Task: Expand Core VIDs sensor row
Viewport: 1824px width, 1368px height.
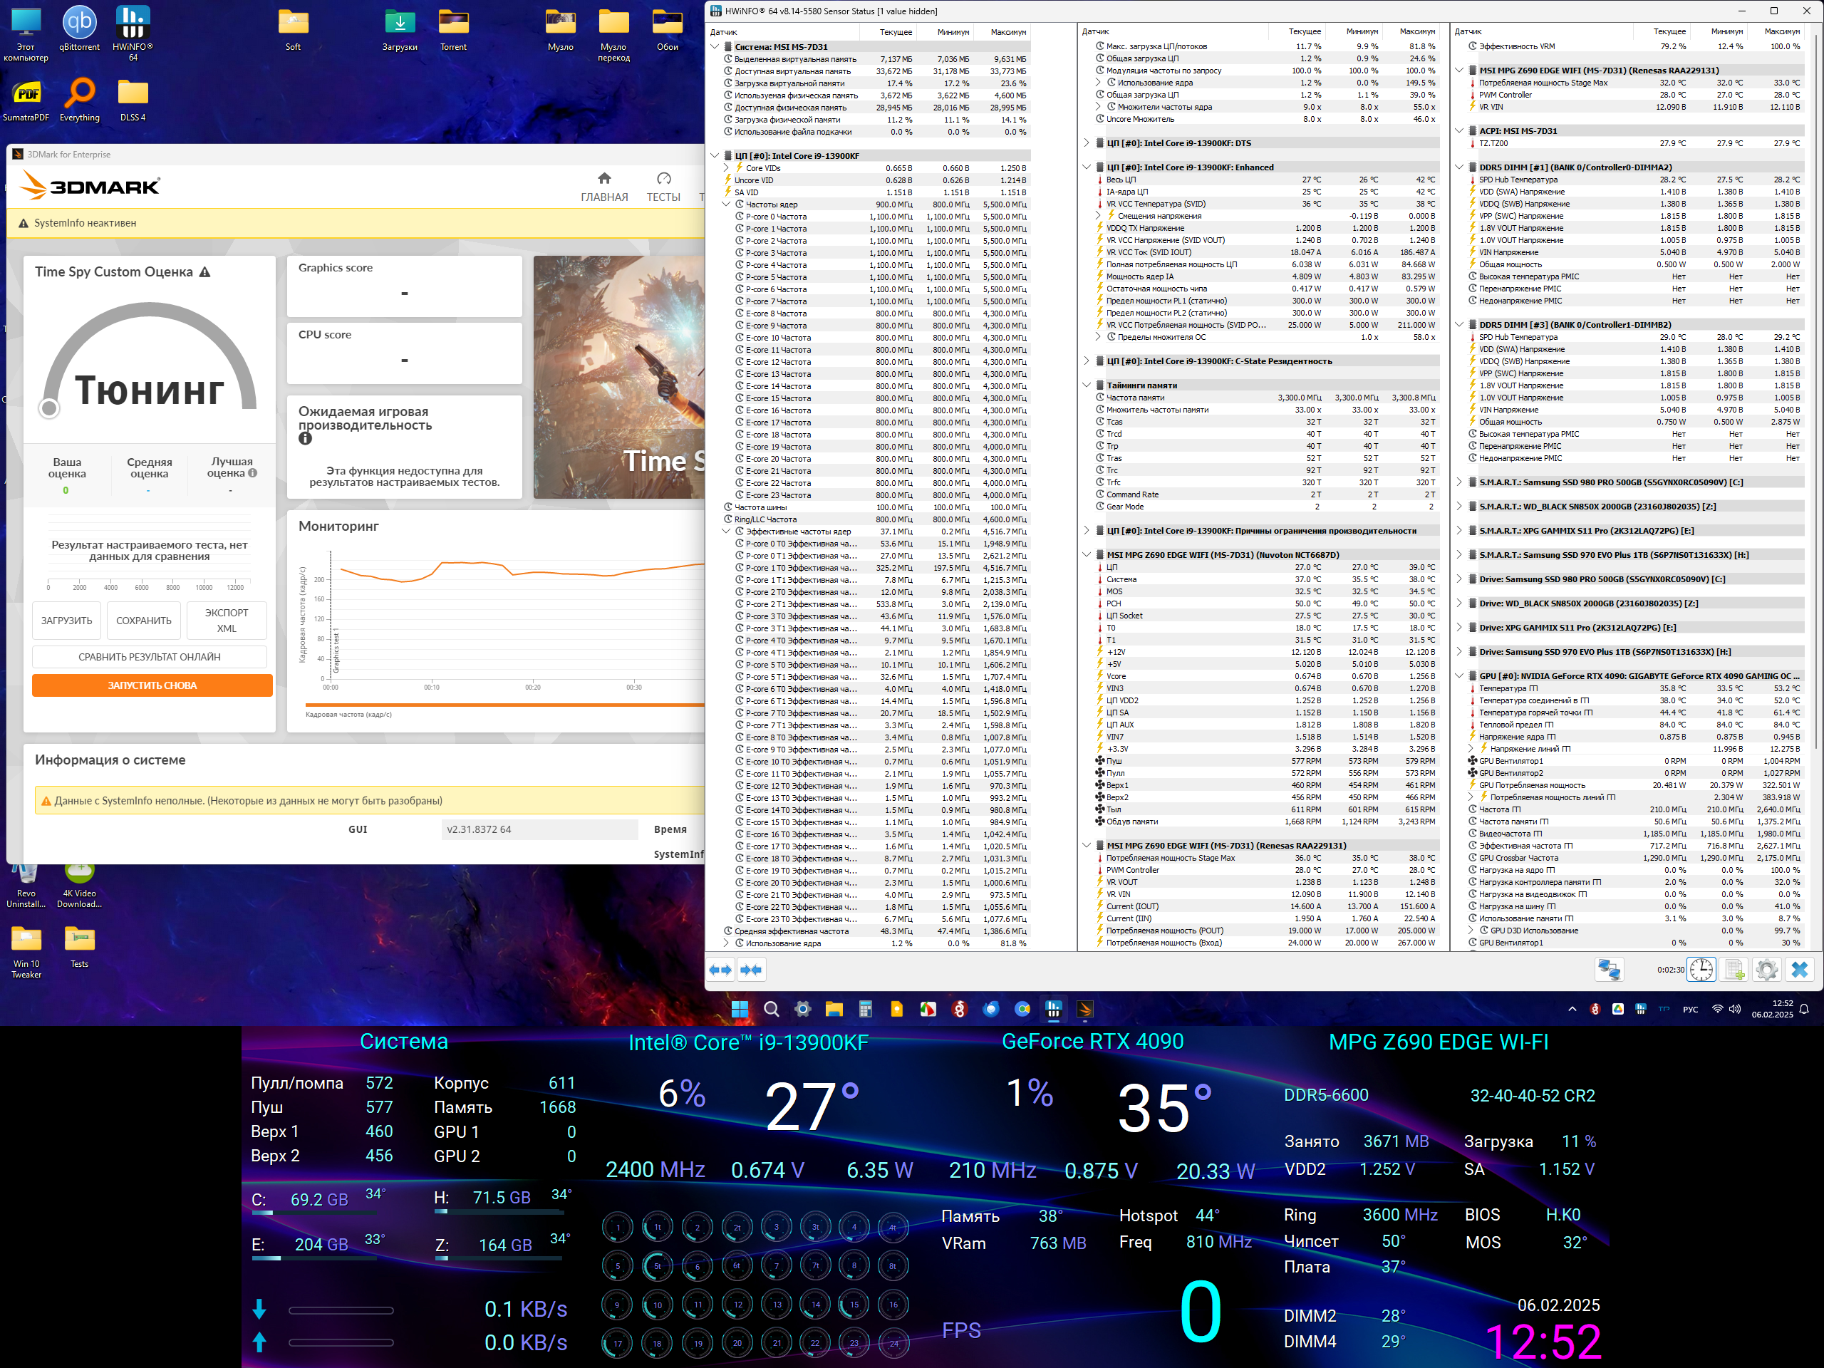Action: click(727, 168)
